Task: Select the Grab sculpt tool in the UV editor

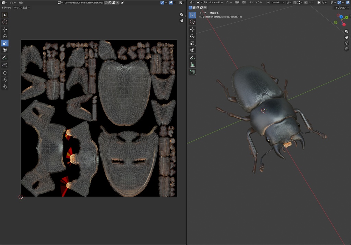Action: 5,73
